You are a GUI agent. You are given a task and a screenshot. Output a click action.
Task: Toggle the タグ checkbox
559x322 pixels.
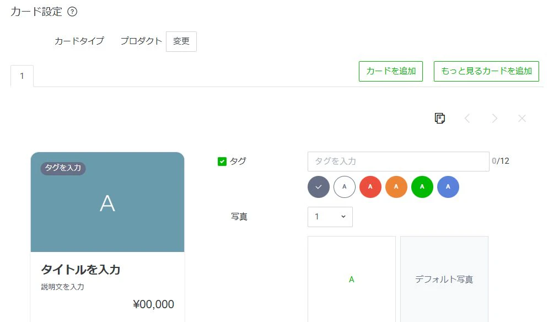pyautogui.click(x=222, y=162)
